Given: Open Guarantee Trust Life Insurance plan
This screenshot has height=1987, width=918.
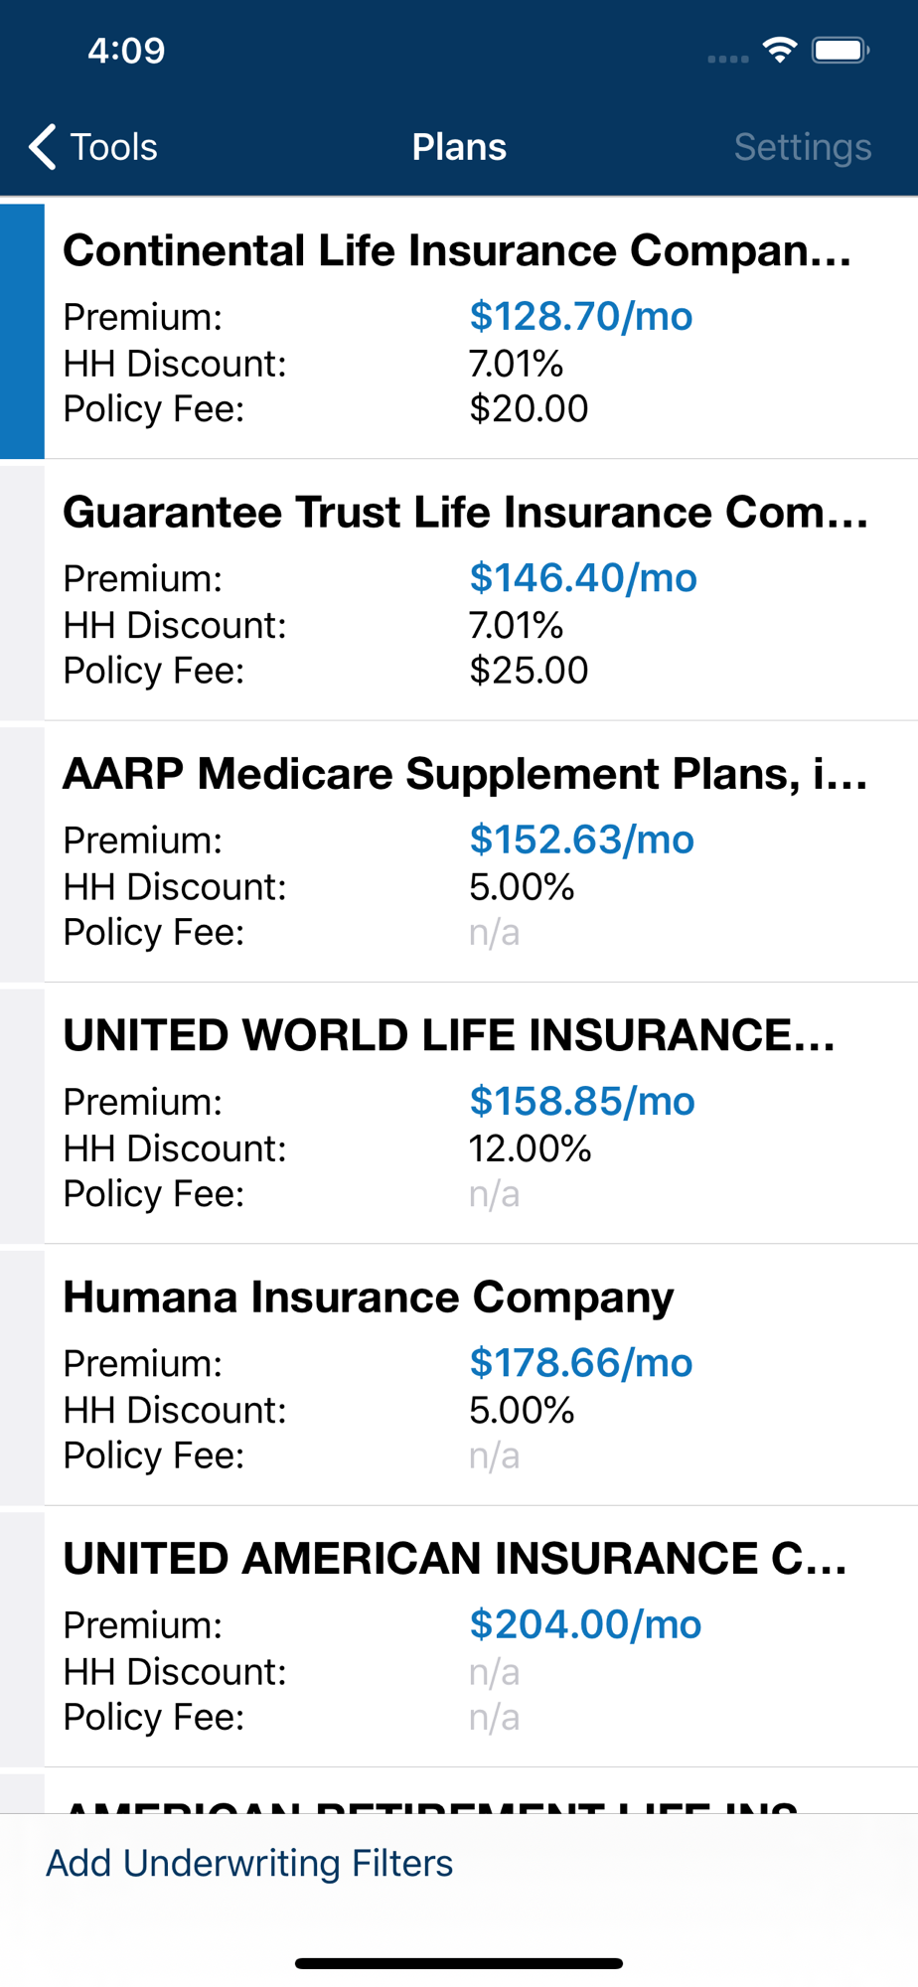Looking at the screenshot, I should [465, 513].
